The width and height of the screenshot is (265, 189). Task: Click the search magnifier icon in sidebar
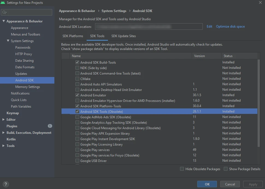click(4, 12)
